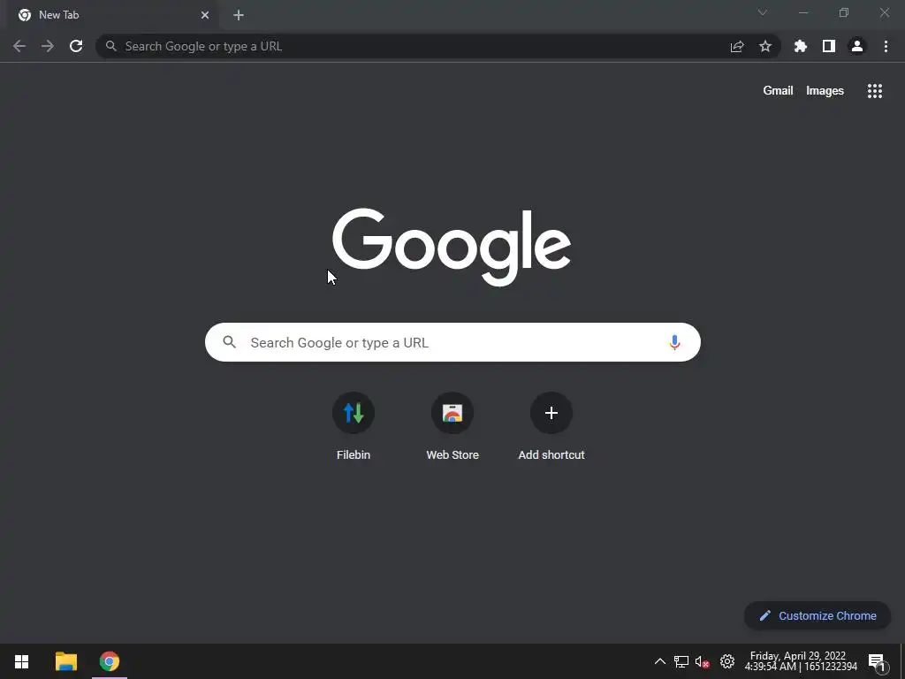Share this page icon in address bar
This screenshot has width=905, height=679.
[737, 46]
